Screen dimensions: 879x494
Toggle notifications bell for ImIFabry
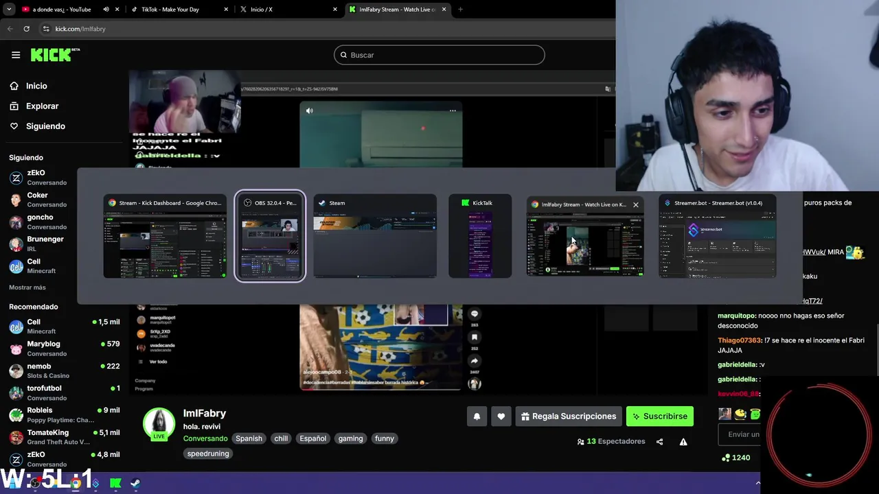pyautogui.click(x=477, y=416)
